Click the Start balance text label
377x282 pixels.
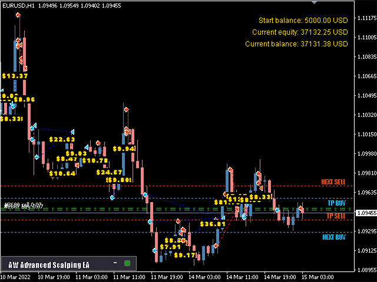point(303,21)
